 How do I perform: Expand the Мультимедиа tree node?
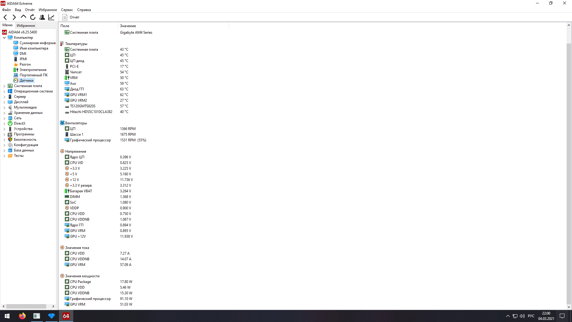tap(4, 107)
